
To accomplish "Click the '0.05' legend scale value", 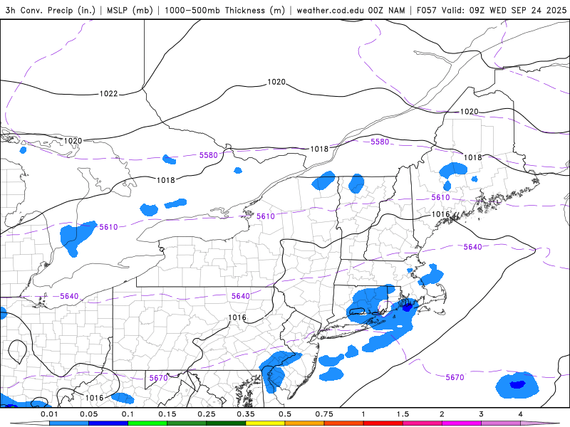I will coord(88,414).
